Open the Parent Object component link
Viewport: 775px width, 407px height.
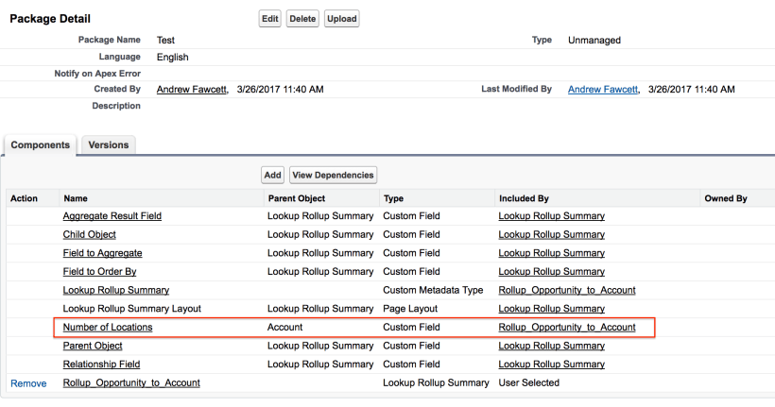(x=94, y=346)
